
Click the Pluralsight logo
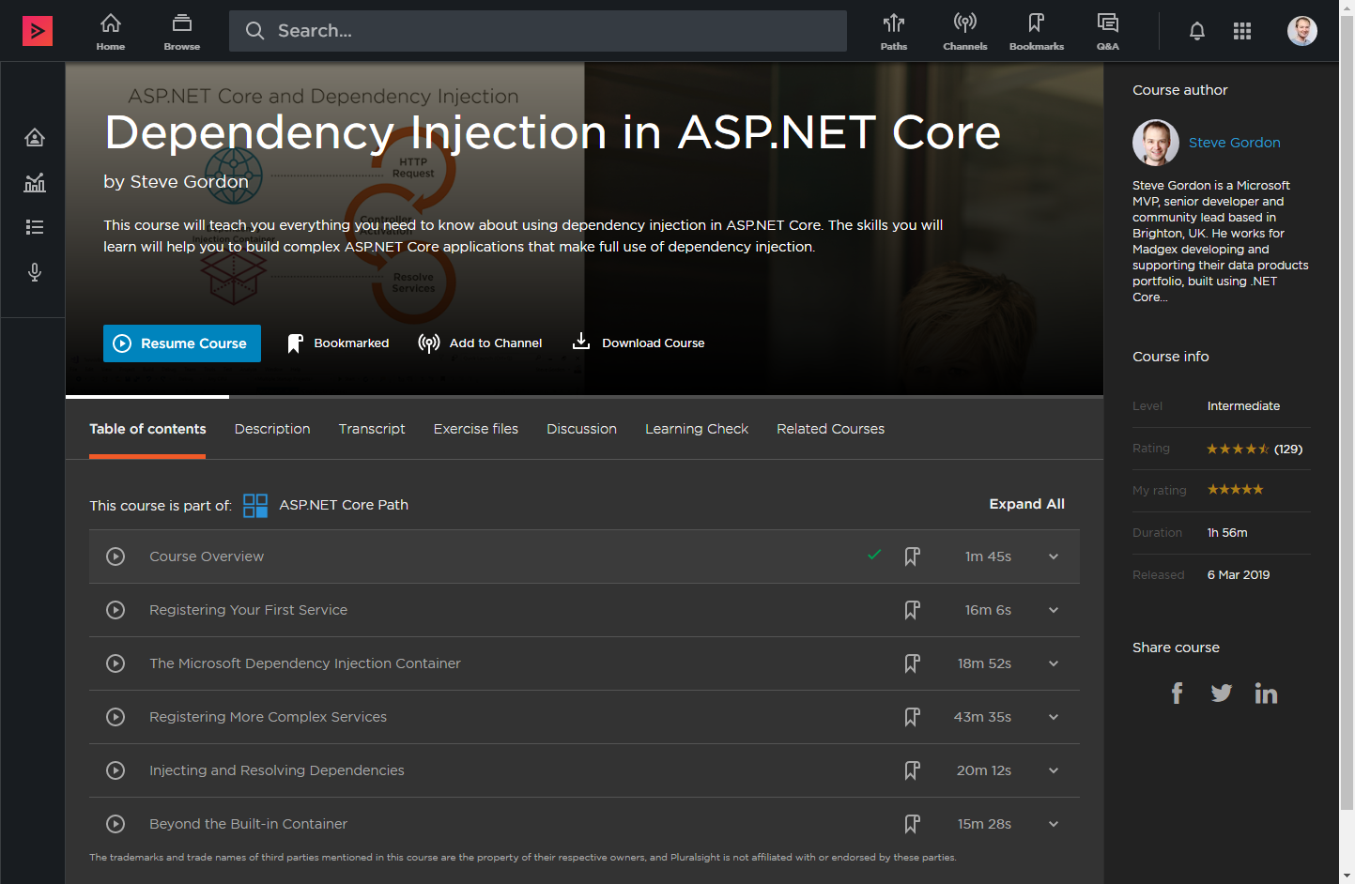point(38,31)
